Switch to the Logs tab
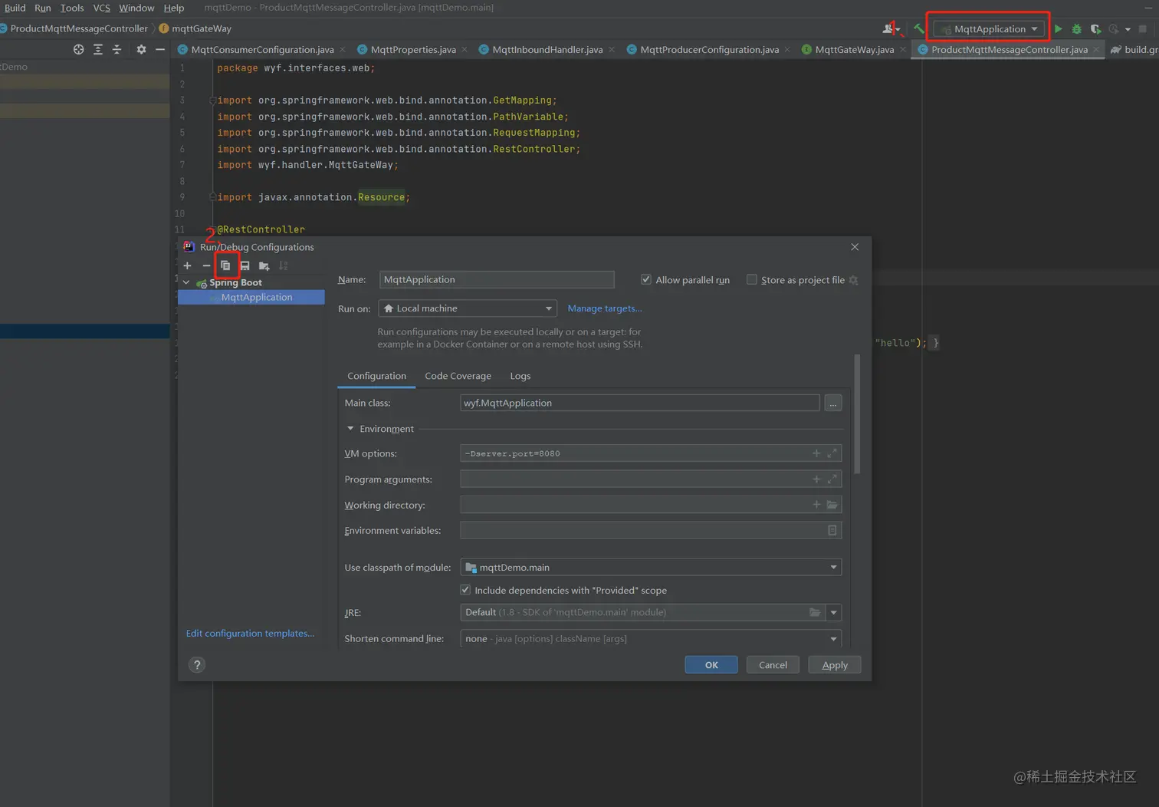Screen dimensions: 1159x807 click(520, 376)
